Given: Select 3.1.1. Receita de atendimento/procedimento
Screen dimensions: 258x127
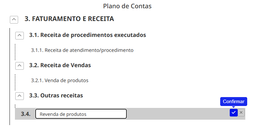Looking at the screenshot, I should [x=82, y=50].
